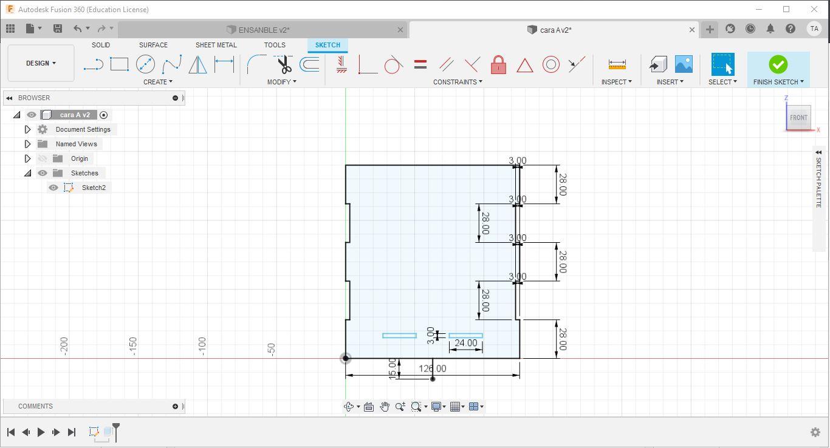Expand the Document Settings tree node
Image resolution: width=830 pixels, height=448 pixels.
point(27,129)
